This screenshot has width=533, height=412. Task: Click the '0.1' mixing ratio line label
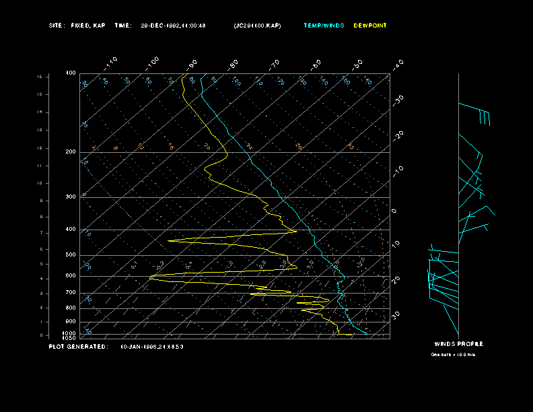[x=135, y=265]
